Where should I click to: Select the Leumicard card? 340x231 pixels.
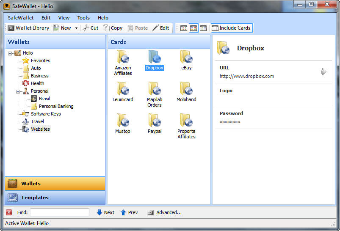tap(123, 92)
